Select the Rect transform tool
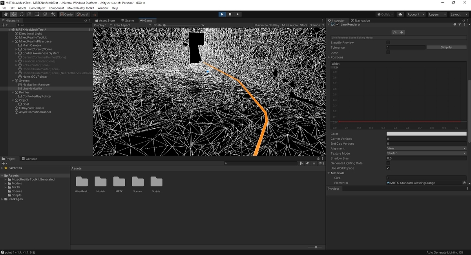471x255 pixels. point(37,14)
